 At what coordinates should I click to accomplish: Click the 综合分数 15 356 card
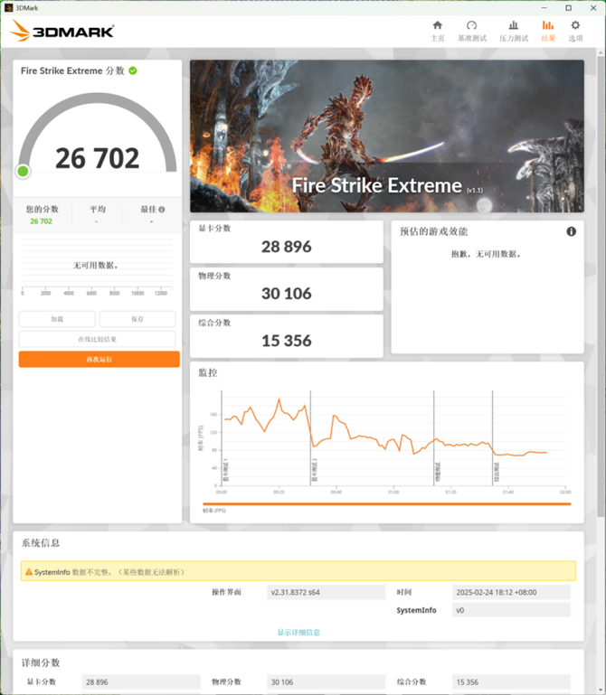[287, 336]
